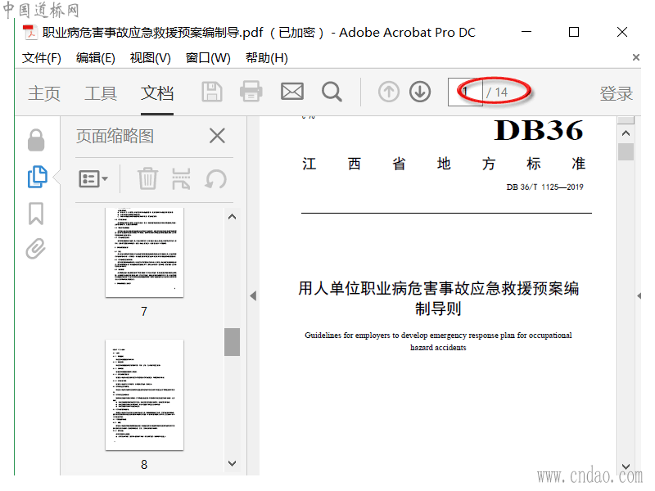
Task: Go to next page arrow
Action: point(420,92)
